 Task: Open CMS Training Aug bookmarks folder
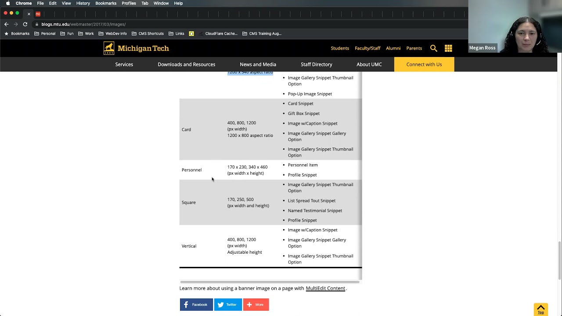pyautogui.click(x=262, y=33)
